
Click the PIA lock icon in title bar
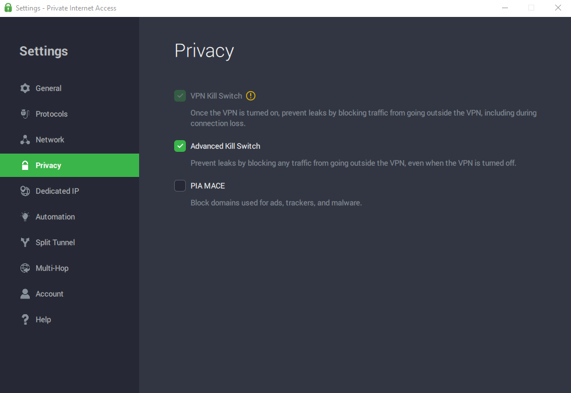(8, 8)
